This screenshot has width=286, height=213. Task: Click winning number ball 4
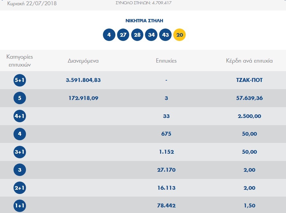click(109, 35)
